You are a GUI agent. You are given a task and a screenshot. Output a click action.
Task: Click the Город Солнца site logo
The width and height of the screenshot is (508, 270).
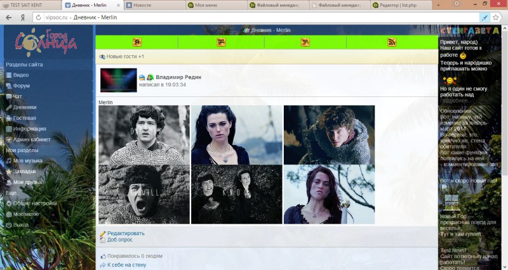pyautogui.click(x=46, y=42)
